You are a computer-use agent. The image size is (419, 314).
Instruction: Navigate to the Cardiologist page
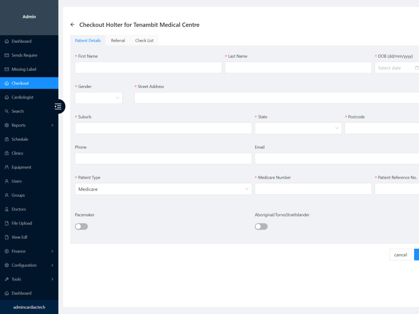click(23, 97)
